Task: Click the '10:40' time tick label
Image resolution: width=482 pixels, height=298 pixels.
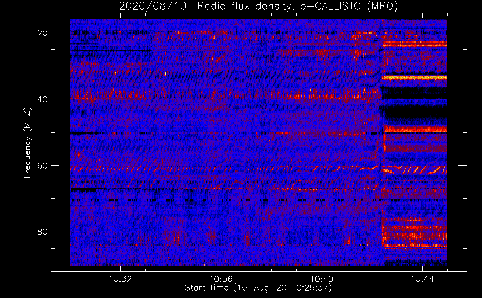Action: tap(322, 279)
